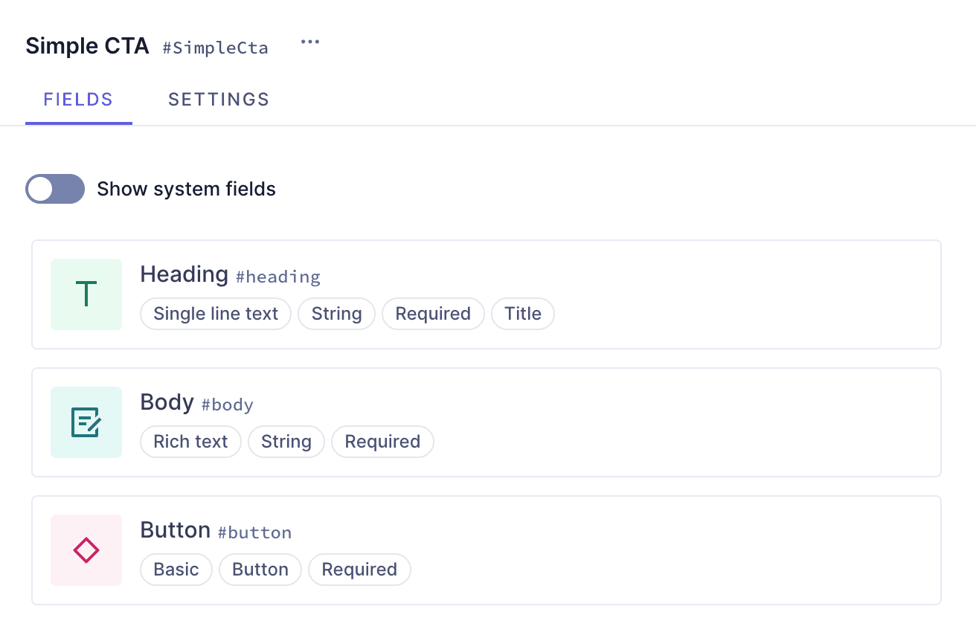
Task: Open the three-dot menu beside Simple CTA
Action: point(310,42)
